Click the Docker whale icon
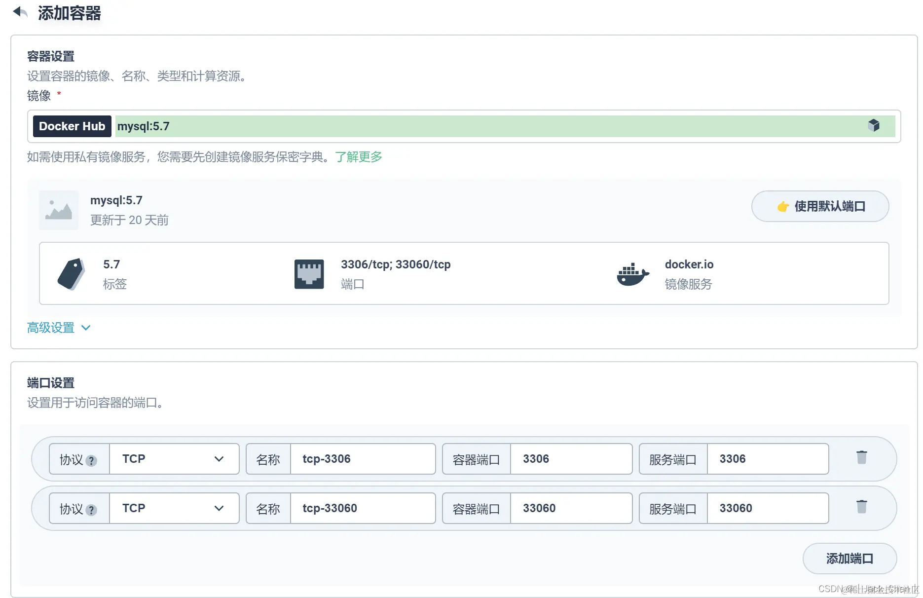This screenshot has width=923, height=598. pyautogui.click(x=633, y=274)
